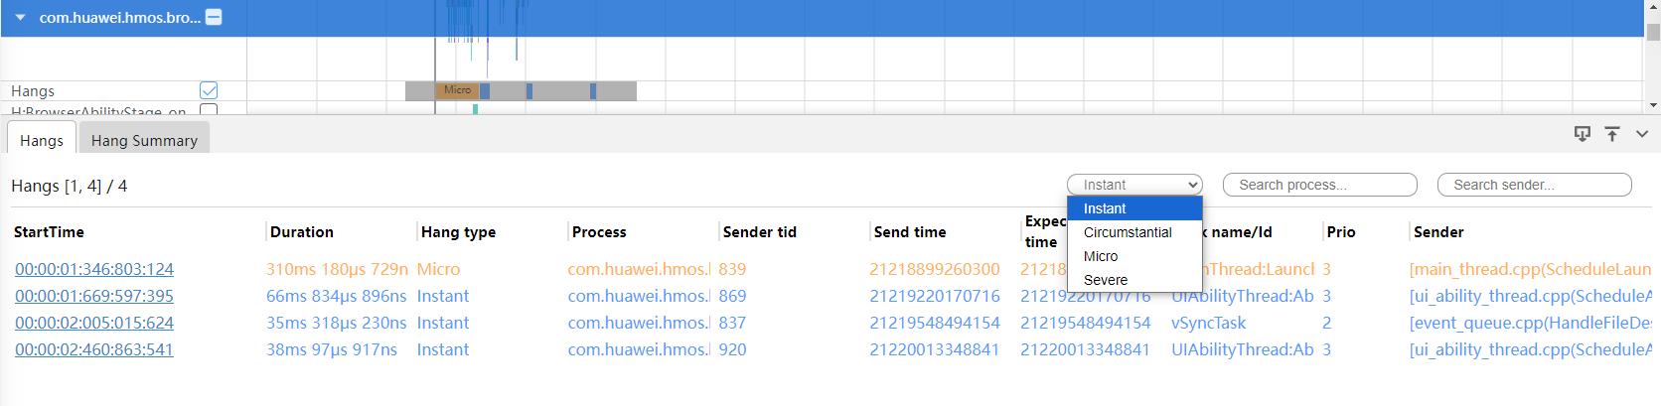Click the timeline vertical scrollbar down arrow

tap(1653, 105)
